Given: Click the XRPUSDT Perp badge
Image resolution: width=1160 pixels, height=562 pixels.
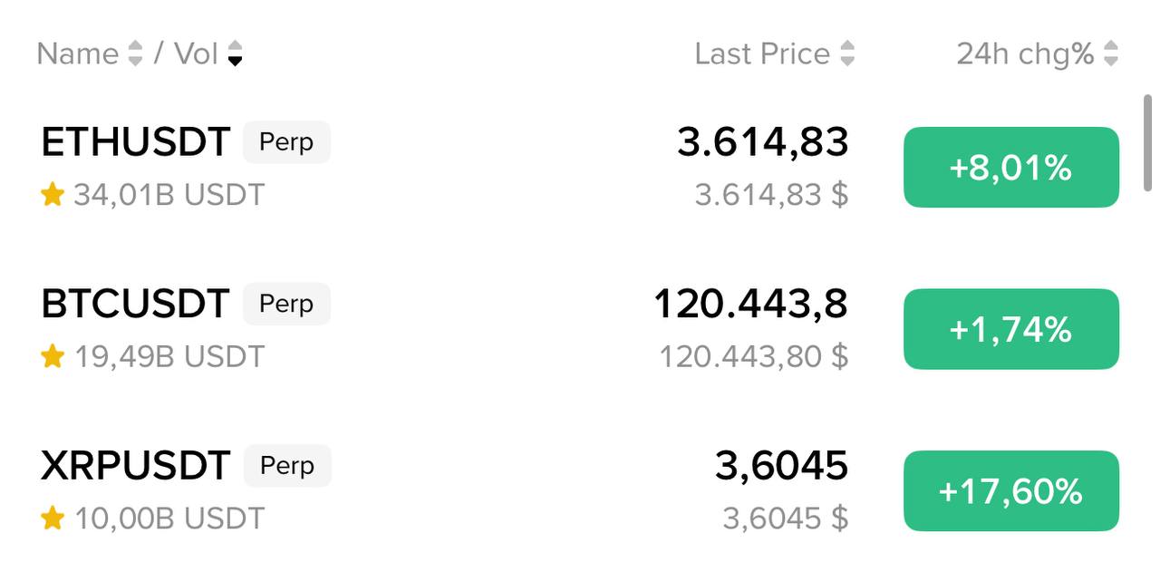Looking at the screenshot, I should click(287, 466).
